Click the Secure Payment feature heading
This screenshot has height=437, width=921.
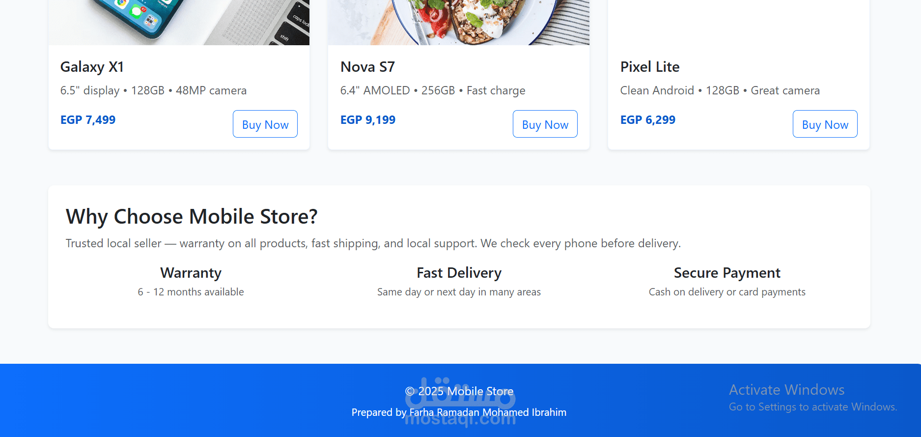click(x=727, y=273)
